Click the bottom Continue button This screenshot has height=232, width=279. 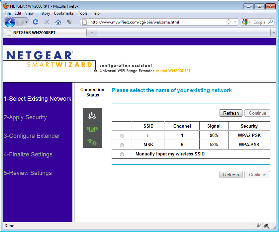257,175
